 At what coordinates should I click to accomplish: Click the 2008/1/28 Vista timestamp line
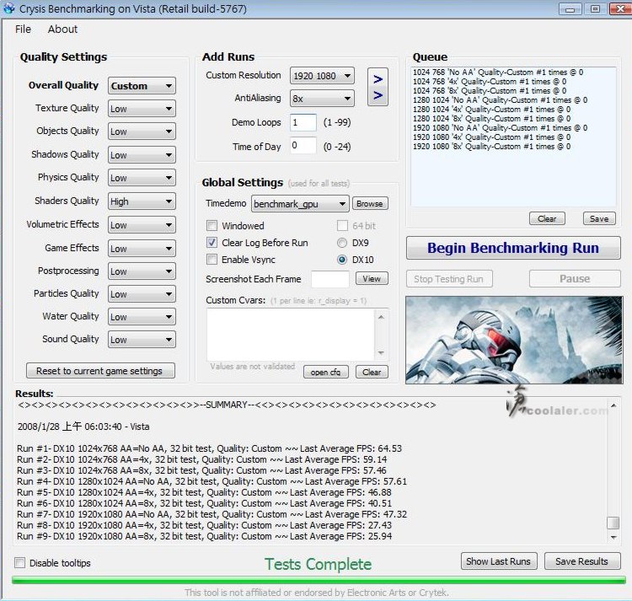[x=83, y=427]
